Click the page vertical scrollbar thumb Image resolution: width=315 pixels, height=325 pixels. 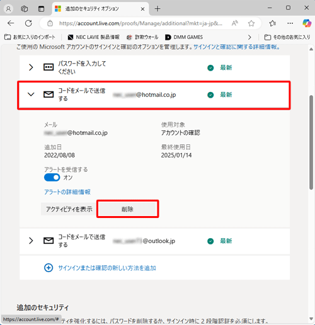pyautogui.click(x=311, y=142)
